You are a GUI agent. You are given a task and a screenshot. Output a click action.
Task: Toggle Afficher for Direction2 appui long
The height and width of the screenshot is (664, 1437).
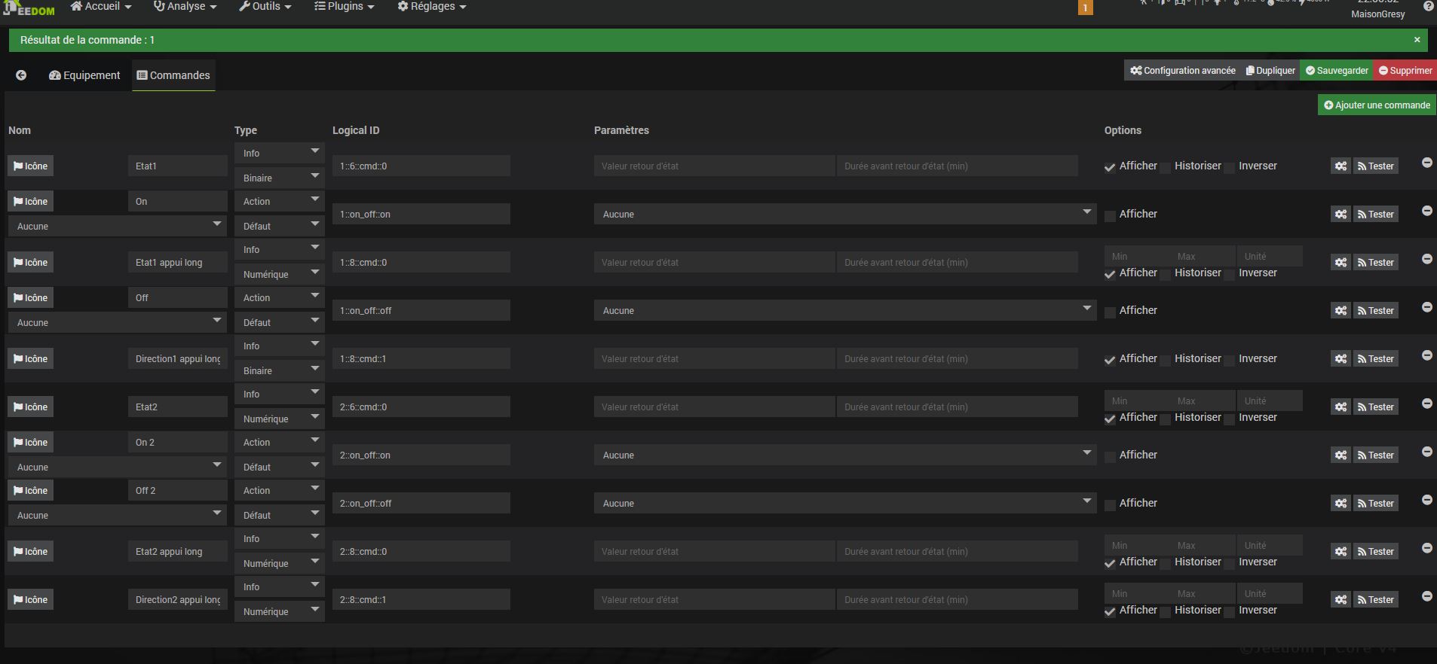[x=1110, y=612]
